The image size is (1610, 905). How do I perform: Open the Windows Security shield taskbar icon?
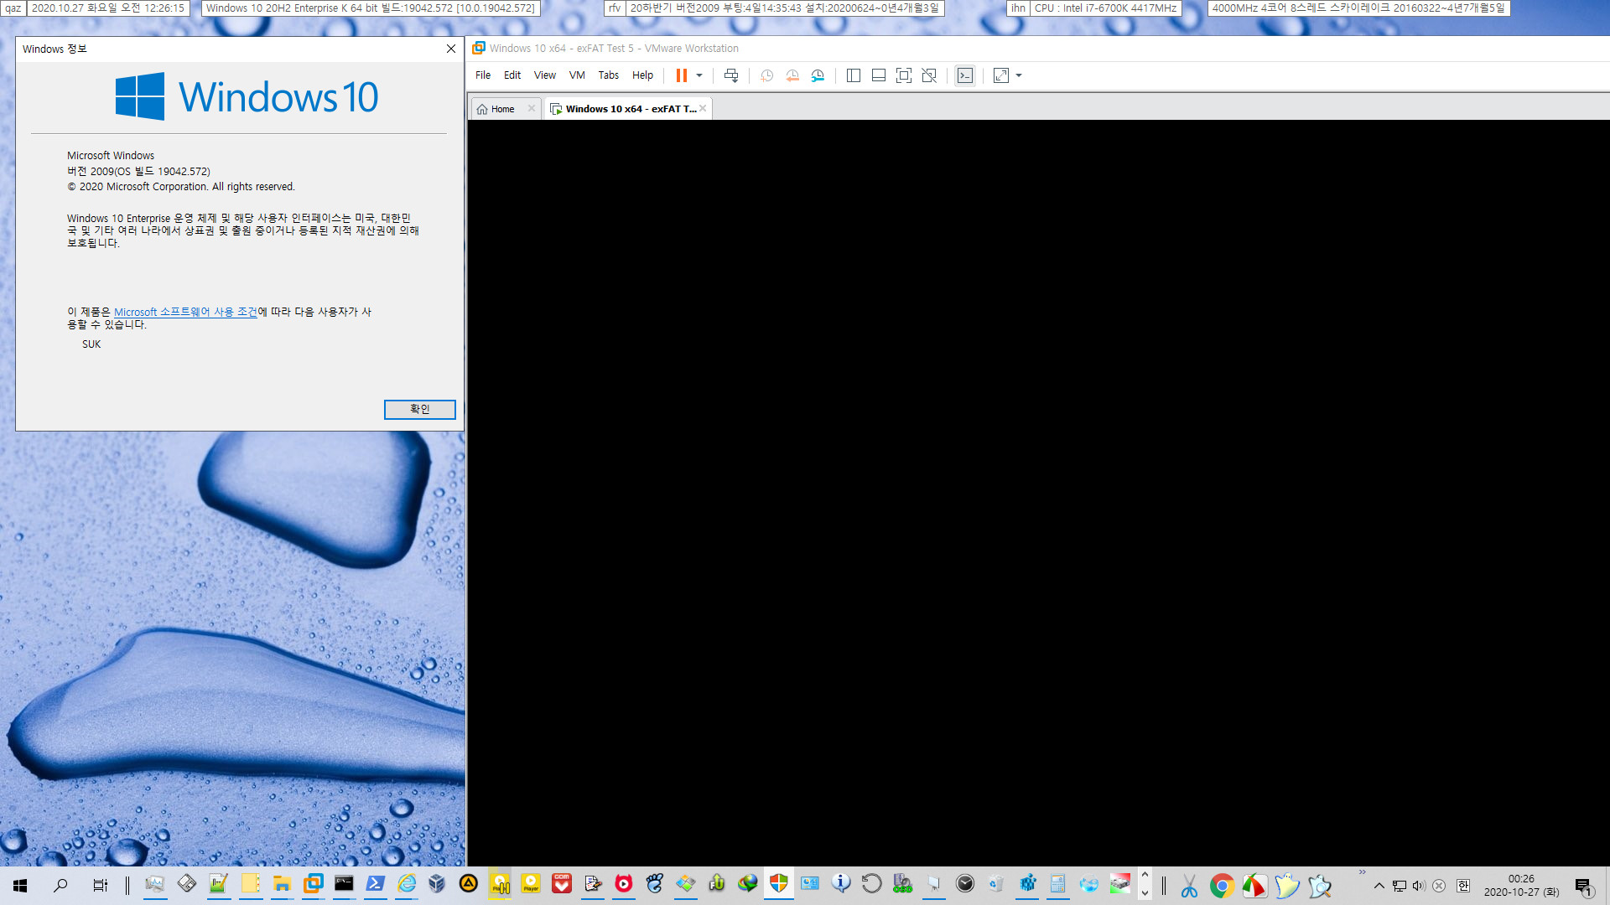[779, 884]
